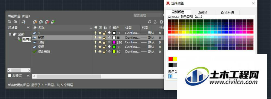
Task: Select the 报警 layer name
Action: point(41,38)
